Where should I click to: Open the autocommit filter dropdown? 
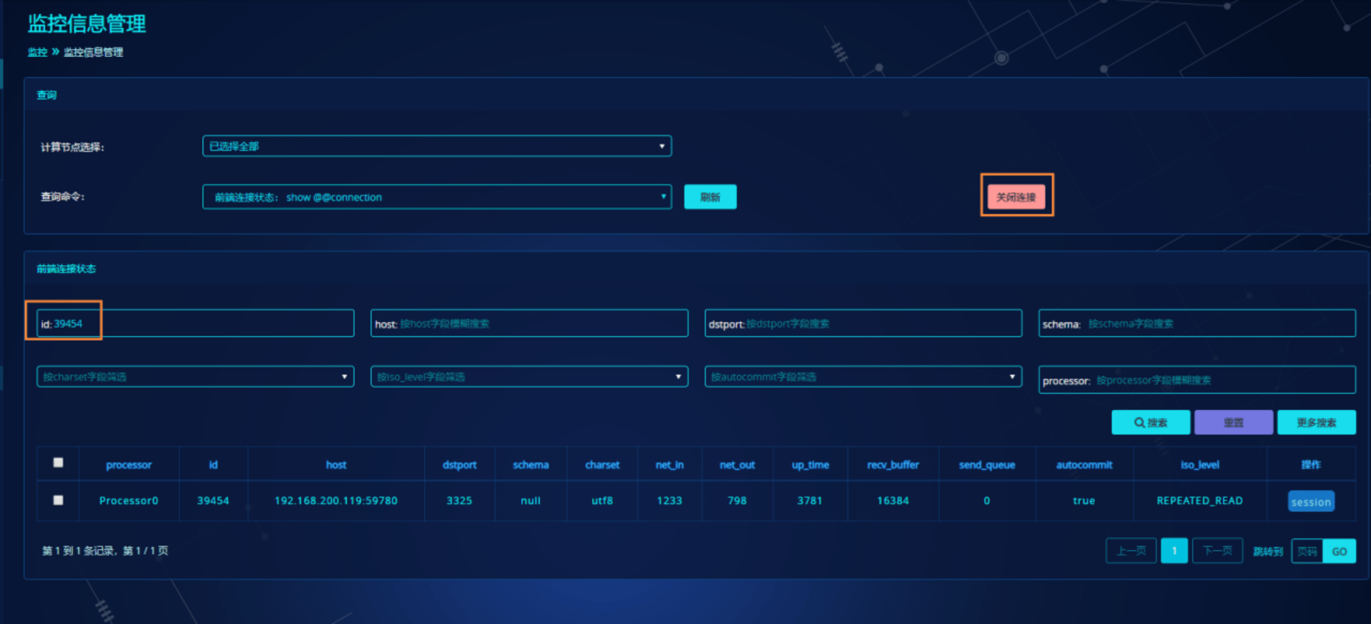click(863, 377)
